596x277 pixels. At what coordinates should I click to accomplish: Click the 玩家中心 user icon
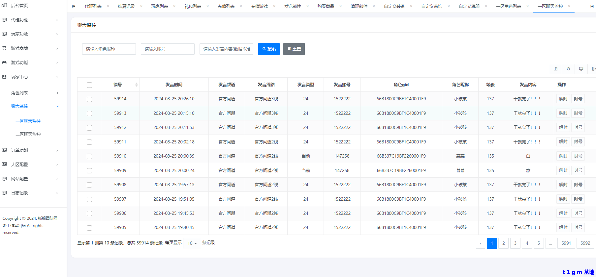4,77
